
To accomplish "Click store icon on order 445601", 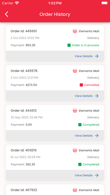I will pyautogui.click(x=75, y=31).
